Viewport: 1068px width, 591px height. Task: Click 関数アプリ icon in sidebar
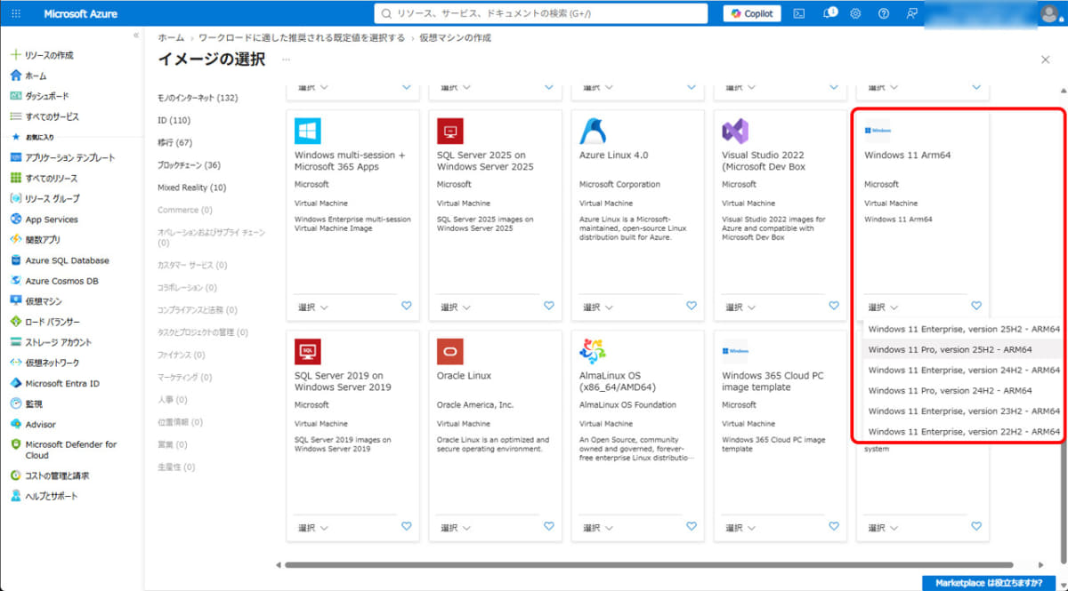click(15, 240)
